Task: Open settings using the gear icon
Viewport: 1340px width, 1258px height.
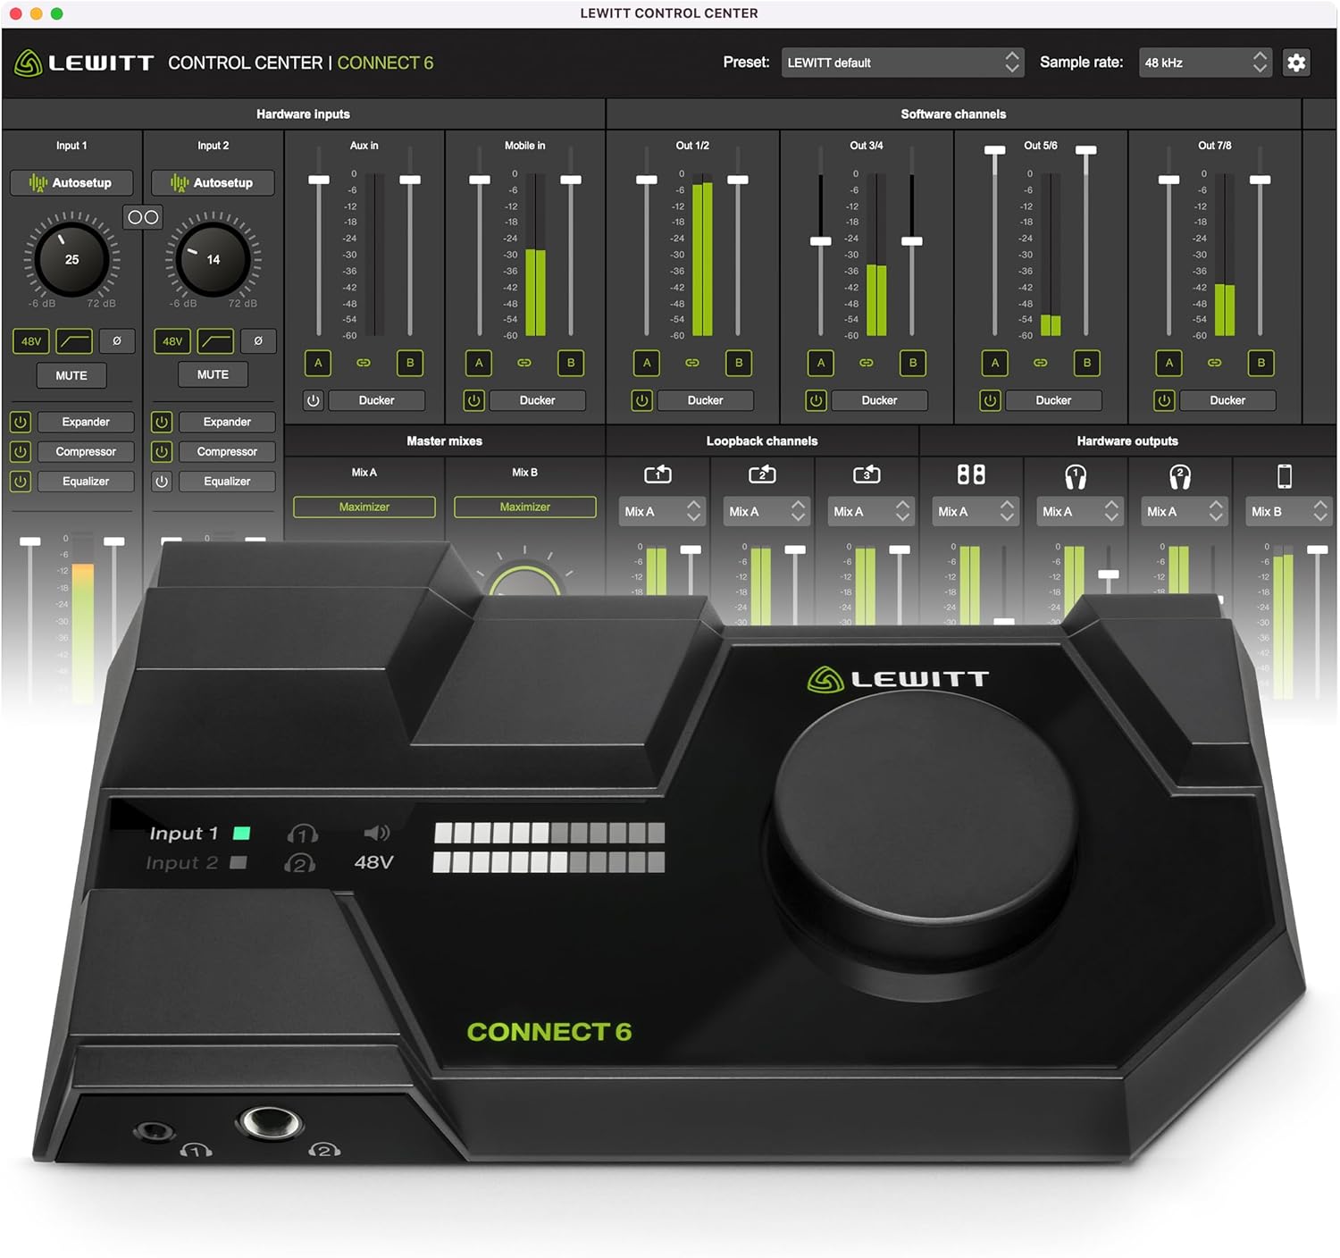Action: click(x=1297, y=63)
